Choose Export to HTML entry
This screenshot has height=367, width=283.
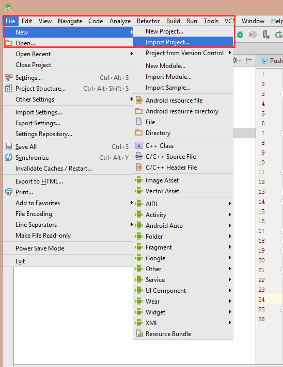68,181
